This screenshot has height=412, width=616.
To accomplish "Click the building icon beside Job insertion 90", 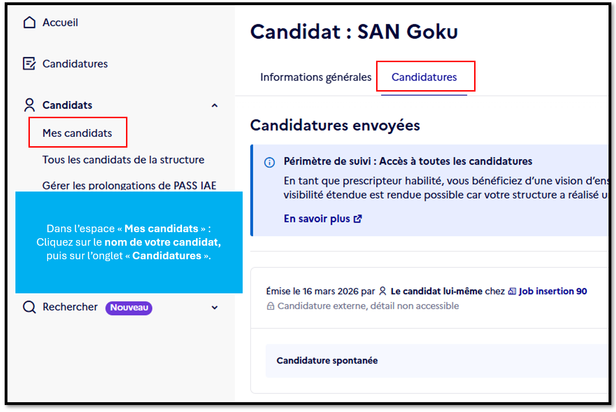I will [511, 291].
